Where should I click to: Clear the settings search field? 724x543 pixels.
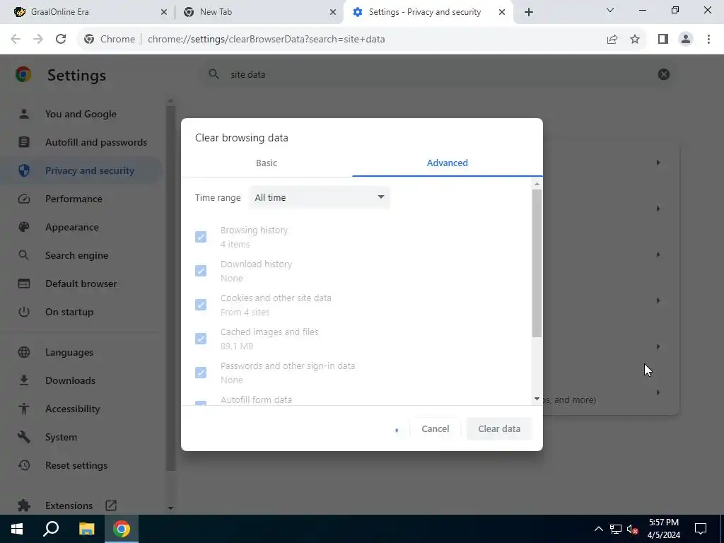tap(663, 74)
